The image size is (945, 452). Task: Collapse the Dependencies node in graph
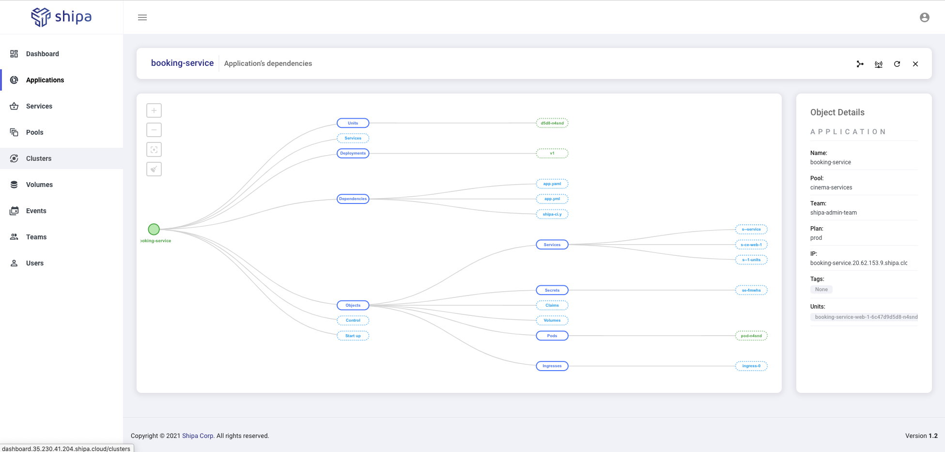coord(353,199)
